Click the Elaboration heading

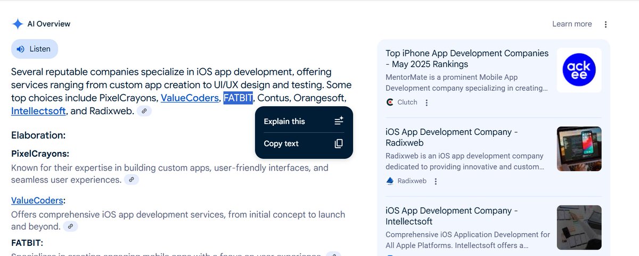pos(38,135)
